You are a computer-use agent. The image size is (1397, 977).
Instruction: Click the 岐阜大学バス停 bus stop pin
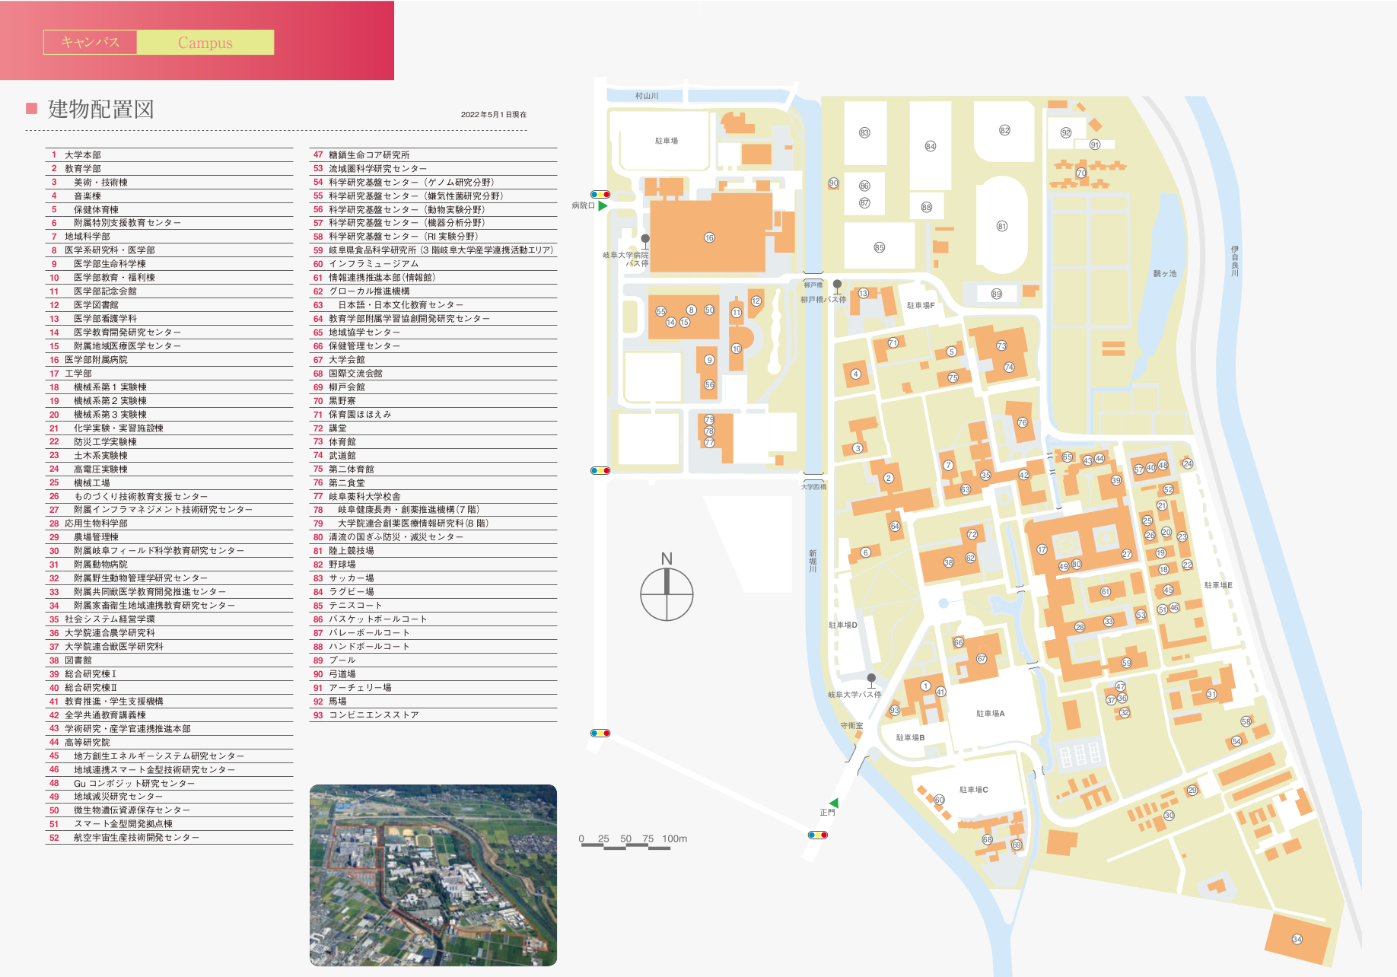click(871, 678)
